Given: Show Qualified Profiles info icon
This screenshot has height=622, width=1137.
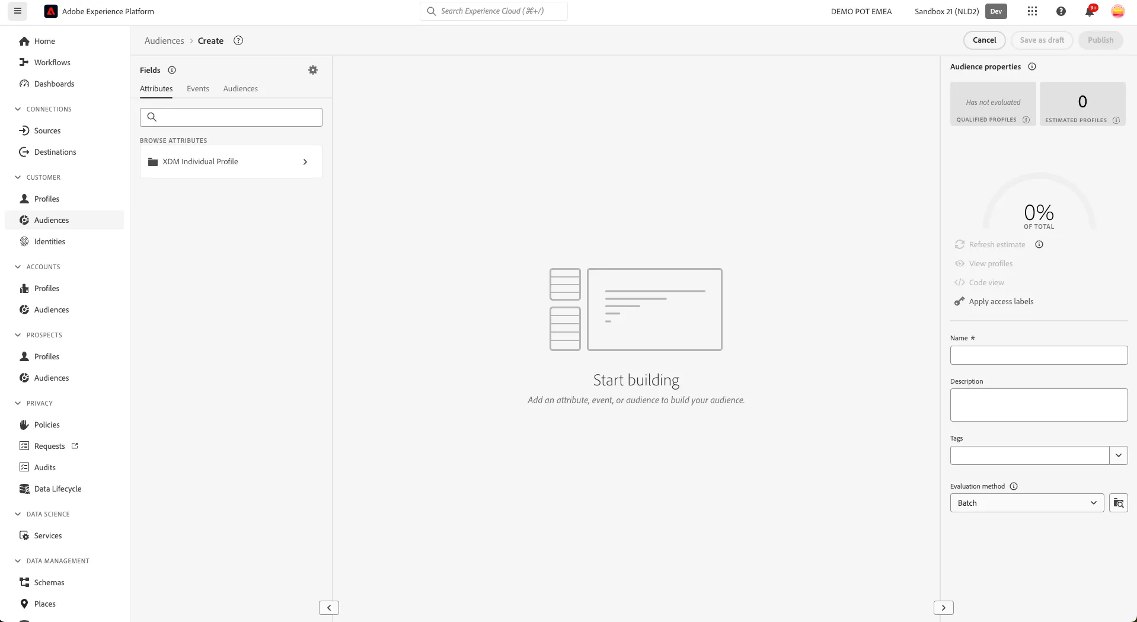Looking at the screenshot, I should 1026,120.
